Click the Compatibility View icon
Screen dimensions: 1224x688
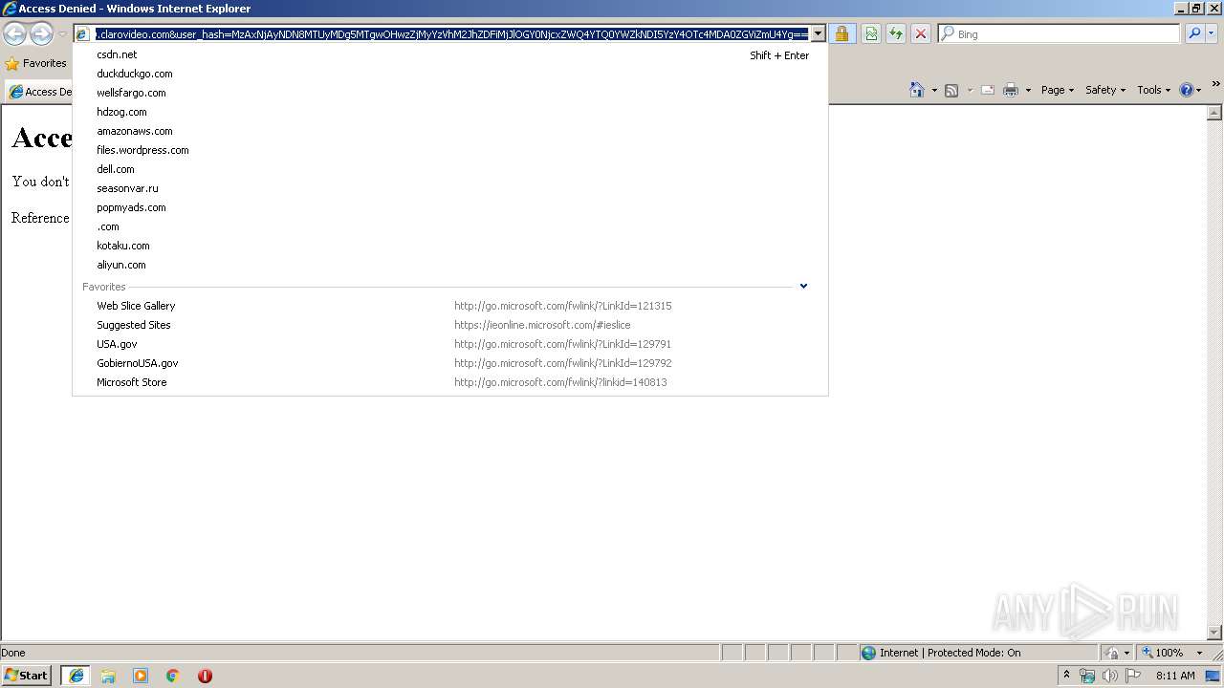(871, 34)
